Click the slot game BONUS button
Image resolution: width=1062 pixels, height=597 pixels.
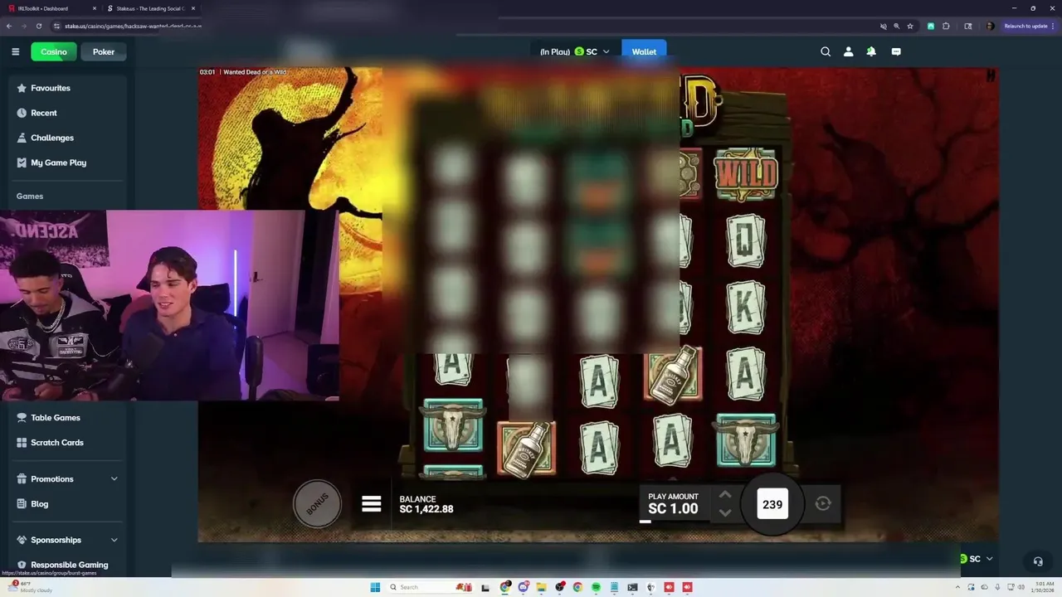point(317,503)
